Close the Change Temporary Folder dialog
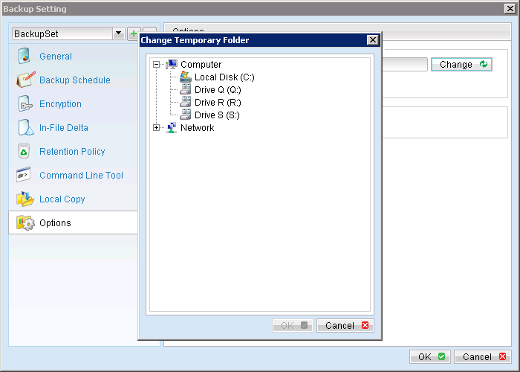 click(x=372, y=40)
